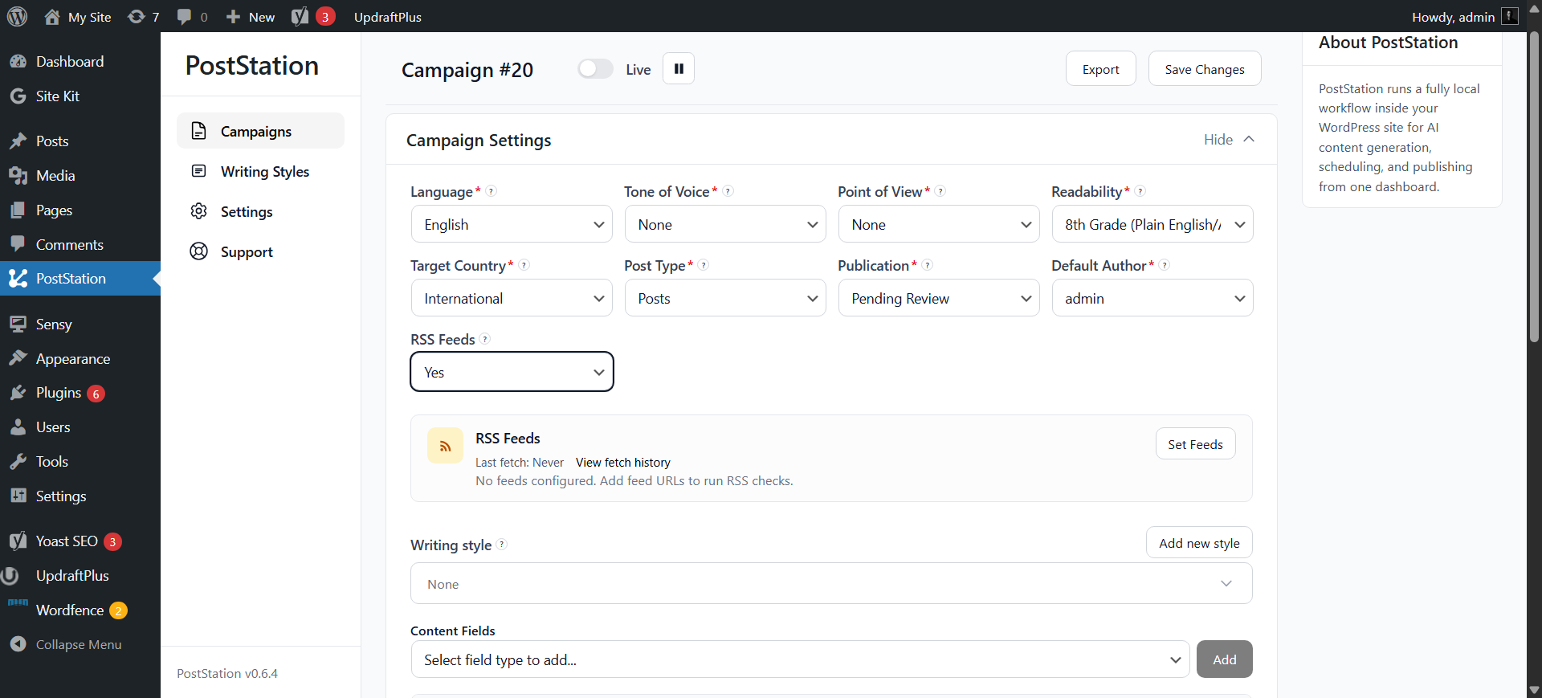The height and width of the screenshot is (698, 1542).
Task: Open Comments in WordPress sidebar
Action: point(80,244)
